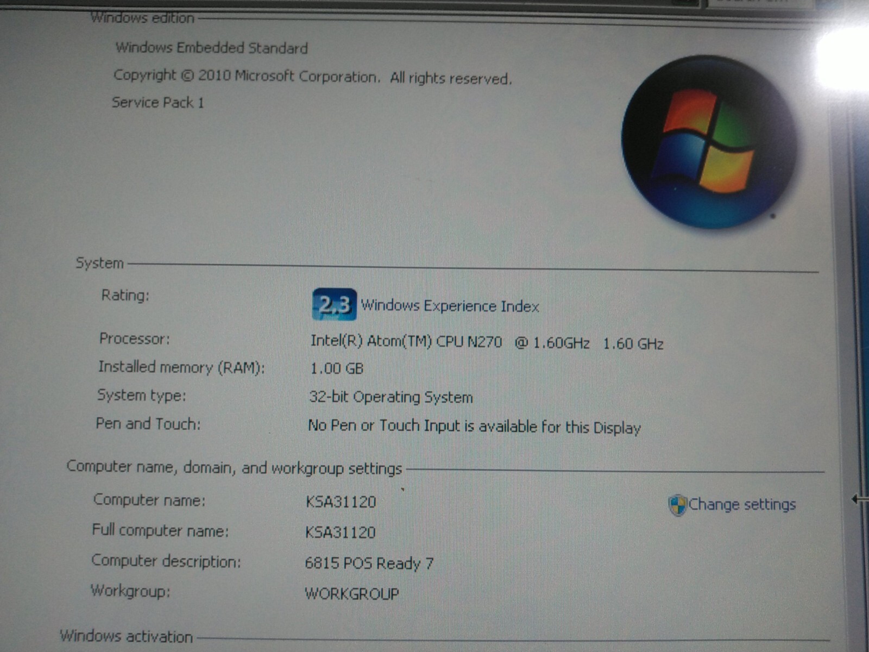Click the 'Windows activation' section heading
This screenshot has width=869, height=652.
click(126, 636)
